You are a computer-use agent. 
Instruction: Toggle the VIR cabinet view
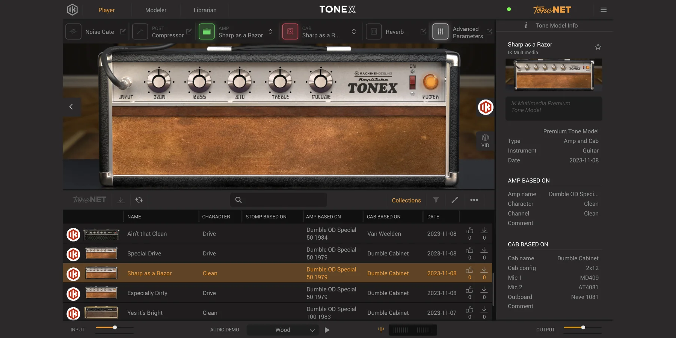(x=485, y=140)
